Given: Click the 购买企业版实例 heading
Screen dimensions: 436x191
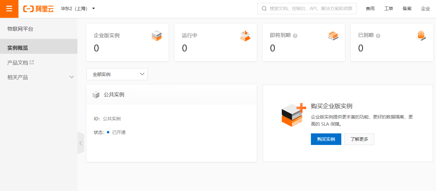Looking at the screenshot, I should click(x=332, y=106).
